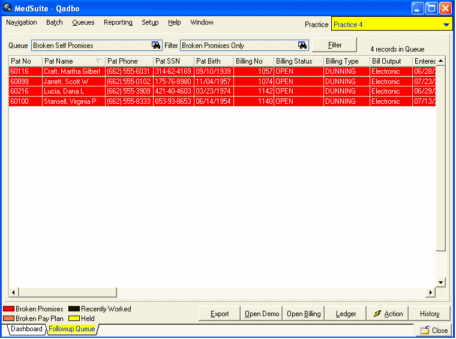Click the Queue lookup binoculars icon
The image size is (456, 339).
coord(156,45)
